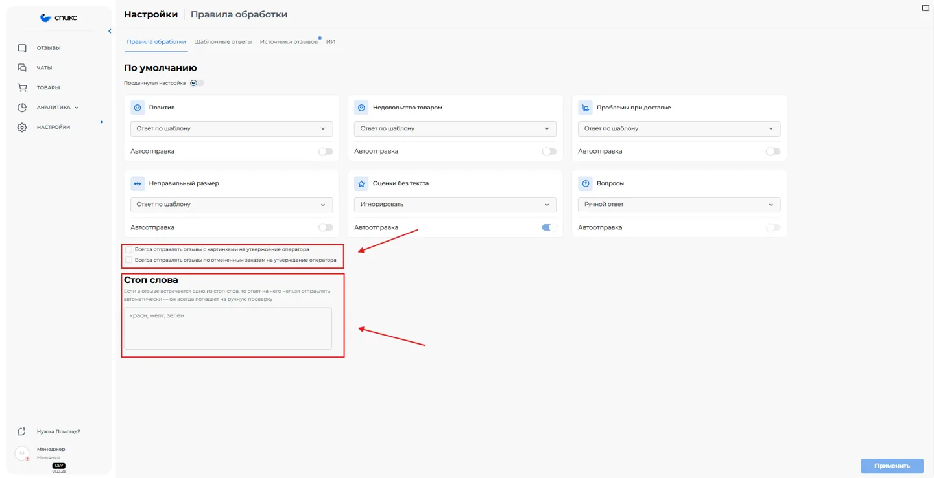The height and width of the screenshot is (478, 934).
Task: Switch to the ИИ tab
Action: click(x=331, y=42)
